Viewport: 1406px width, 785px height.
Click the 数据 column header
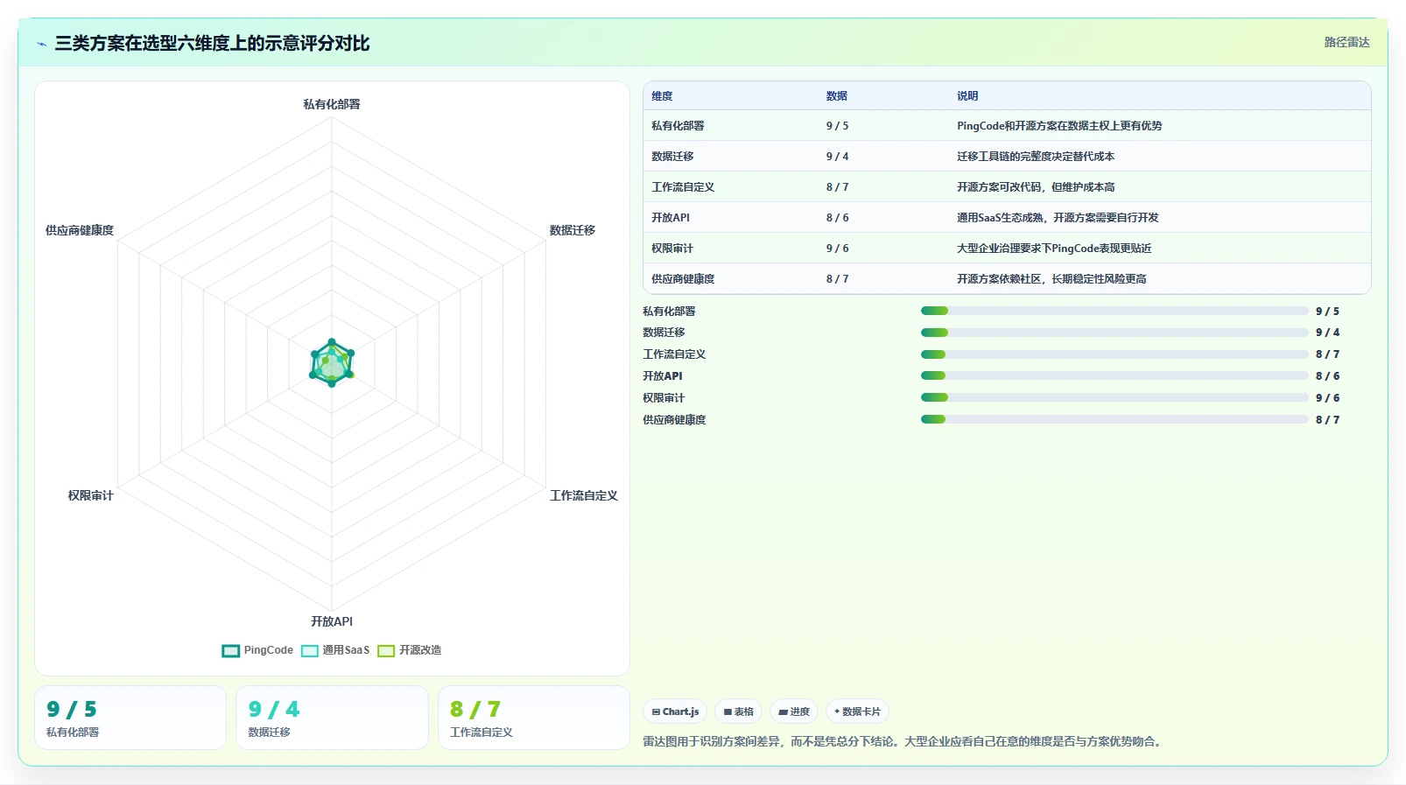tap(836, 96)
